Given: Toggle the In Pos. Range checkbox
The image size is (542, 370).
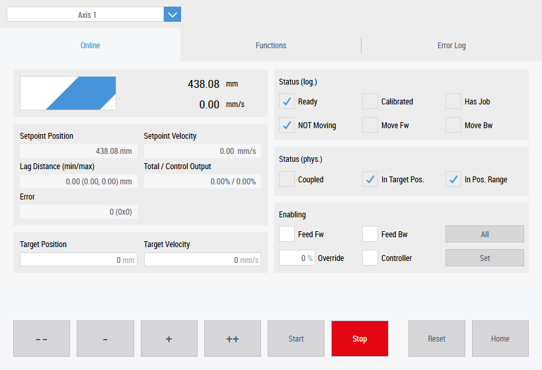Looking at the screenshot, I should click(453, 179).
